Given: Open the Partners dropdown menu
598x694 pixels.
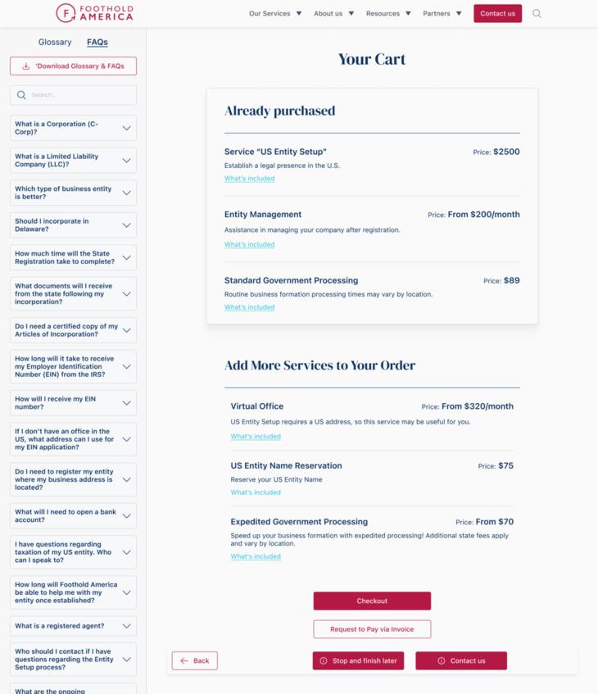Looking at the screenshot, I should coord(434,13).
